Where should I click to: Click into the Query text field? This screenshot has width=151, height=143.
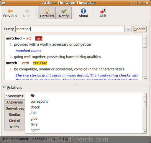coord(70,29)
